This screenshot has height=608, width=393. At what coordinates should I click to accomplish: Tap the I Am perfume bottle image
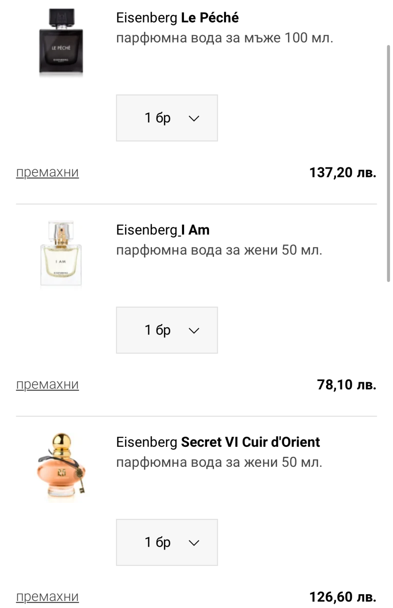pyautogui.click(x=61, y=253)
